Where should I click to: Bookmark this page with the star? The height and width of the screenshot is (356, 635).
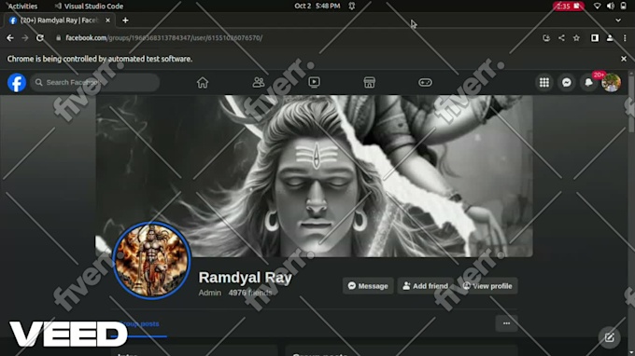coord(576,37)
